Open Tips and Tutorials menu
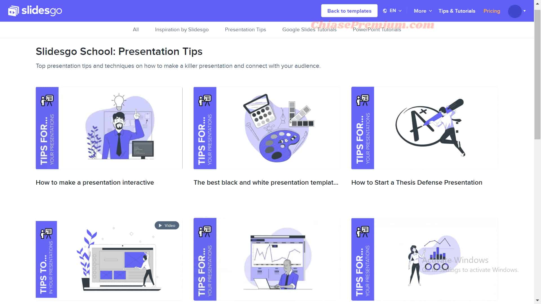Screen dimensions: 541x304 (x=457, y=11)
